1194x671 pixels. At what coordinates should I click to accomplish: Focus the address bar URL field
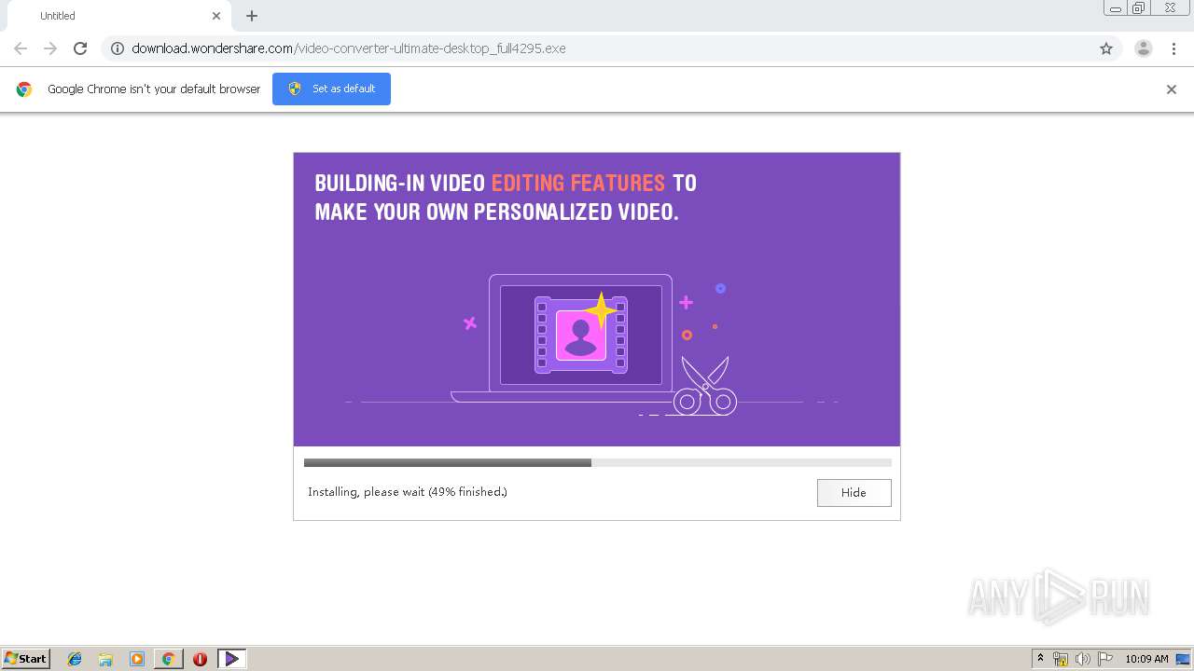597,48
